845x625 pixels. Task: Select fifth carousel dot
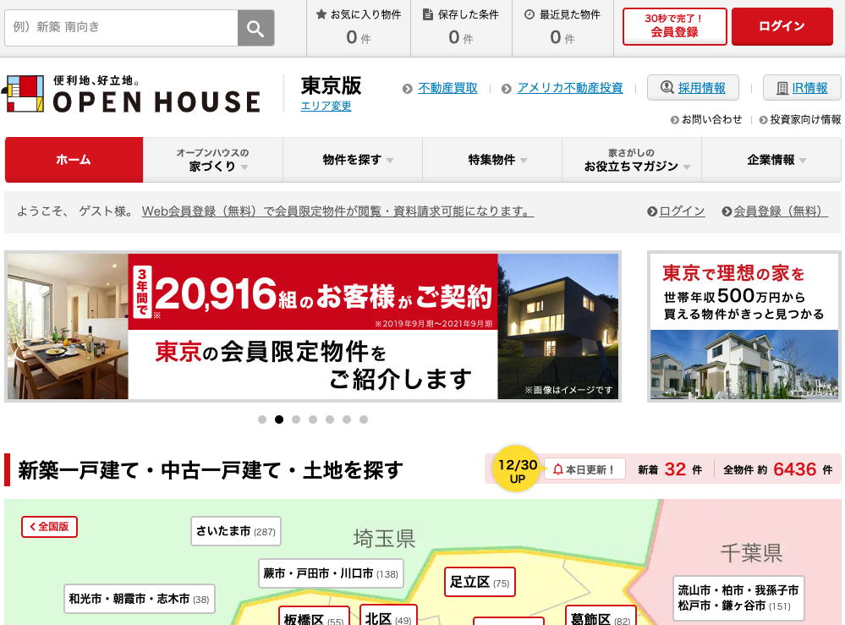[x=330, y=419]
